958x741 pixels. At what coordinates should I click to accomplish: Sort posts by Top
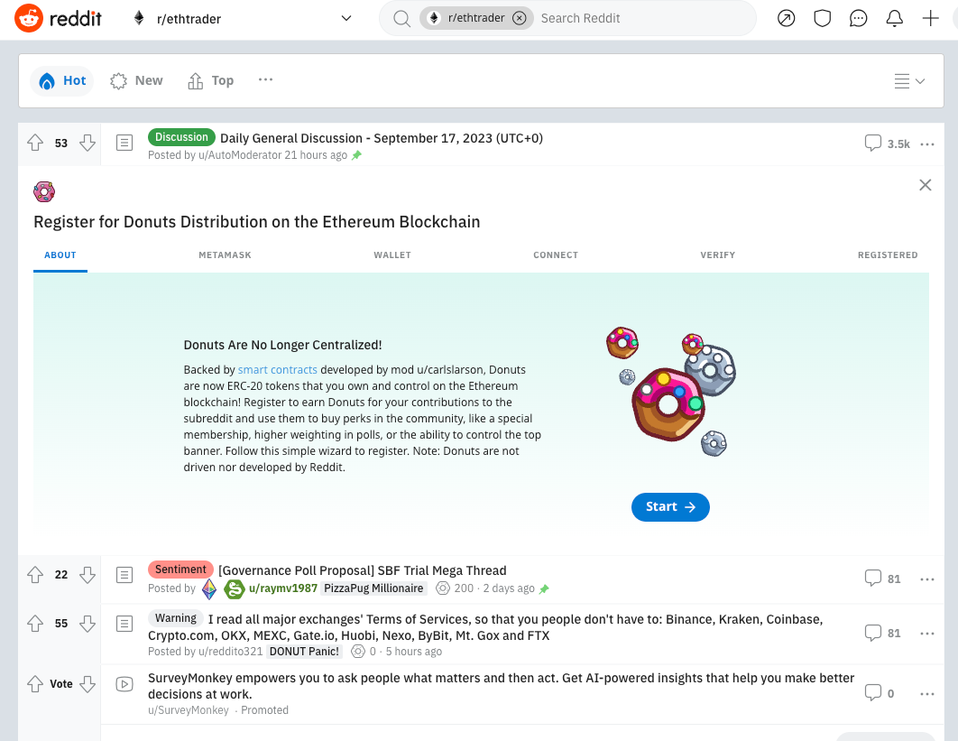click(211, 80)
